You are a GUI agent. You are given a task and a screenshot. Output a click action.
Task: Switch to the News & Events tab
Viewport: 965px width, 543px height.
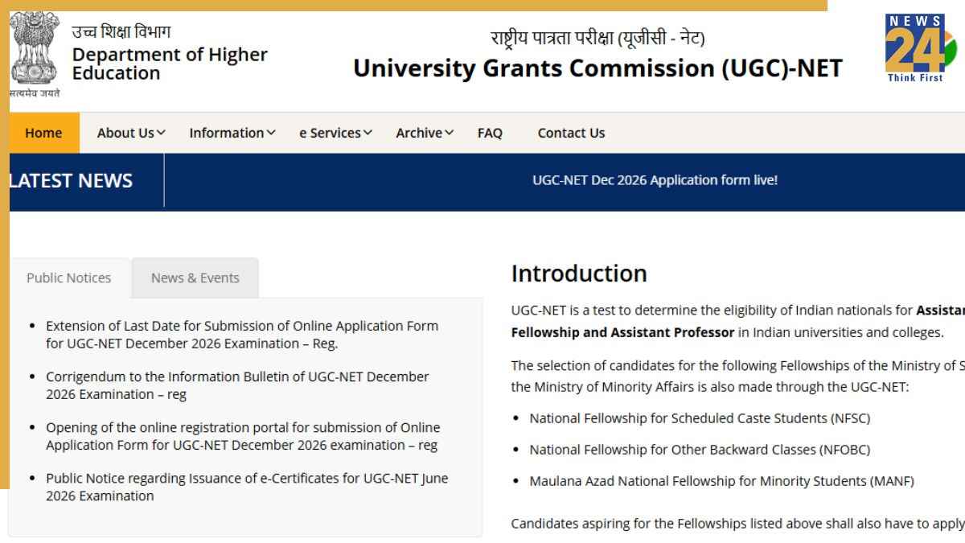(195, 278)
